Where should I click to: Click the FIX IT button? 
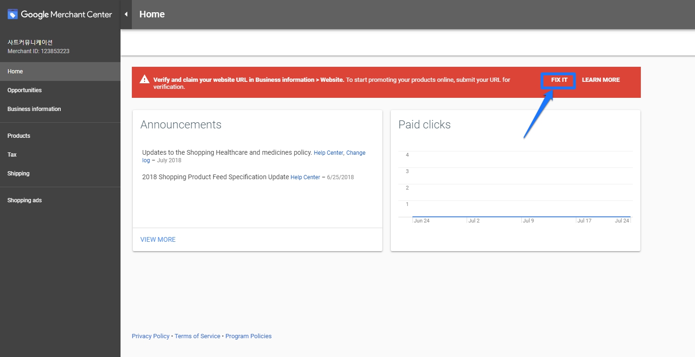pyautogui.click(x=559, y=80)
